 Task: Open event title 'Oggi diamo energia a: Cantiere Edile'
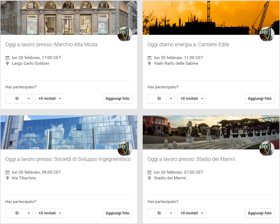pos(188,44)
